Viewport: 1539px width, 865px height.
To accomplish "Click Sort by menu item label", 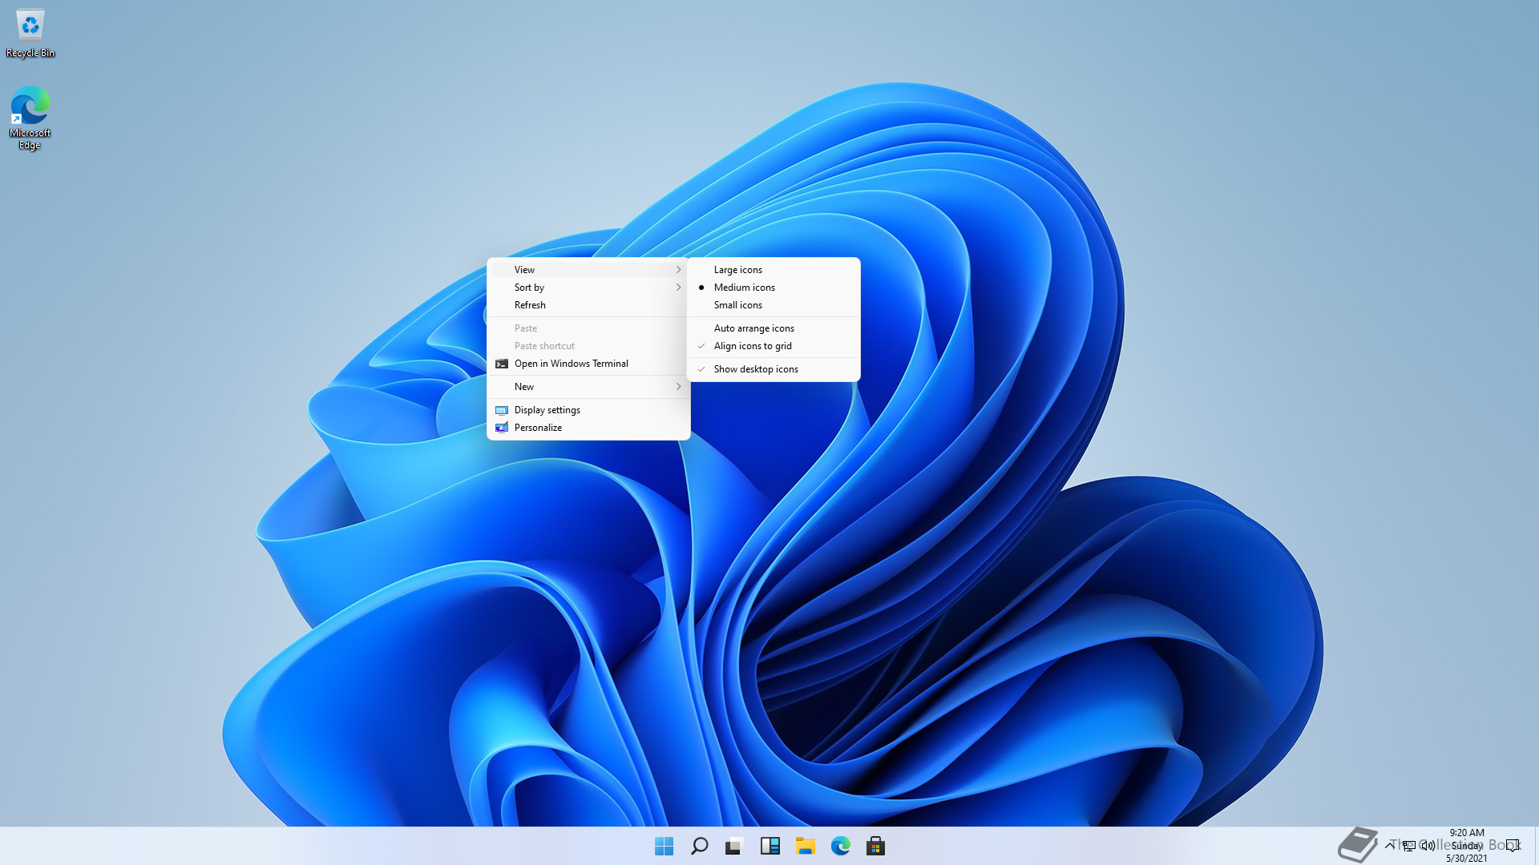I will (529, 288).
